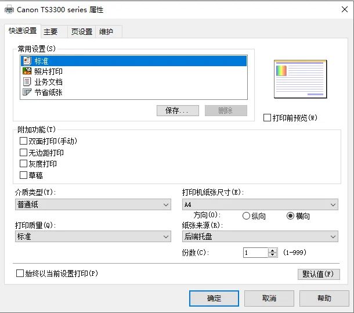Click into the 份数 copies field
Image resolution: width=354 pixels, height=313 pixels.
(x=255, y=253)
